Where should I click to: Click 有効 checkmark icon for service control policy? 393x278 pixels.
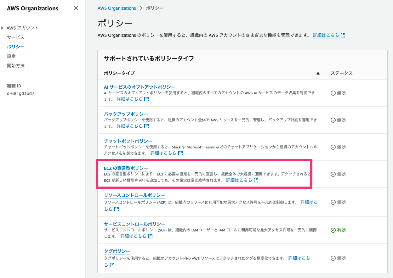[x=333, y=230]
